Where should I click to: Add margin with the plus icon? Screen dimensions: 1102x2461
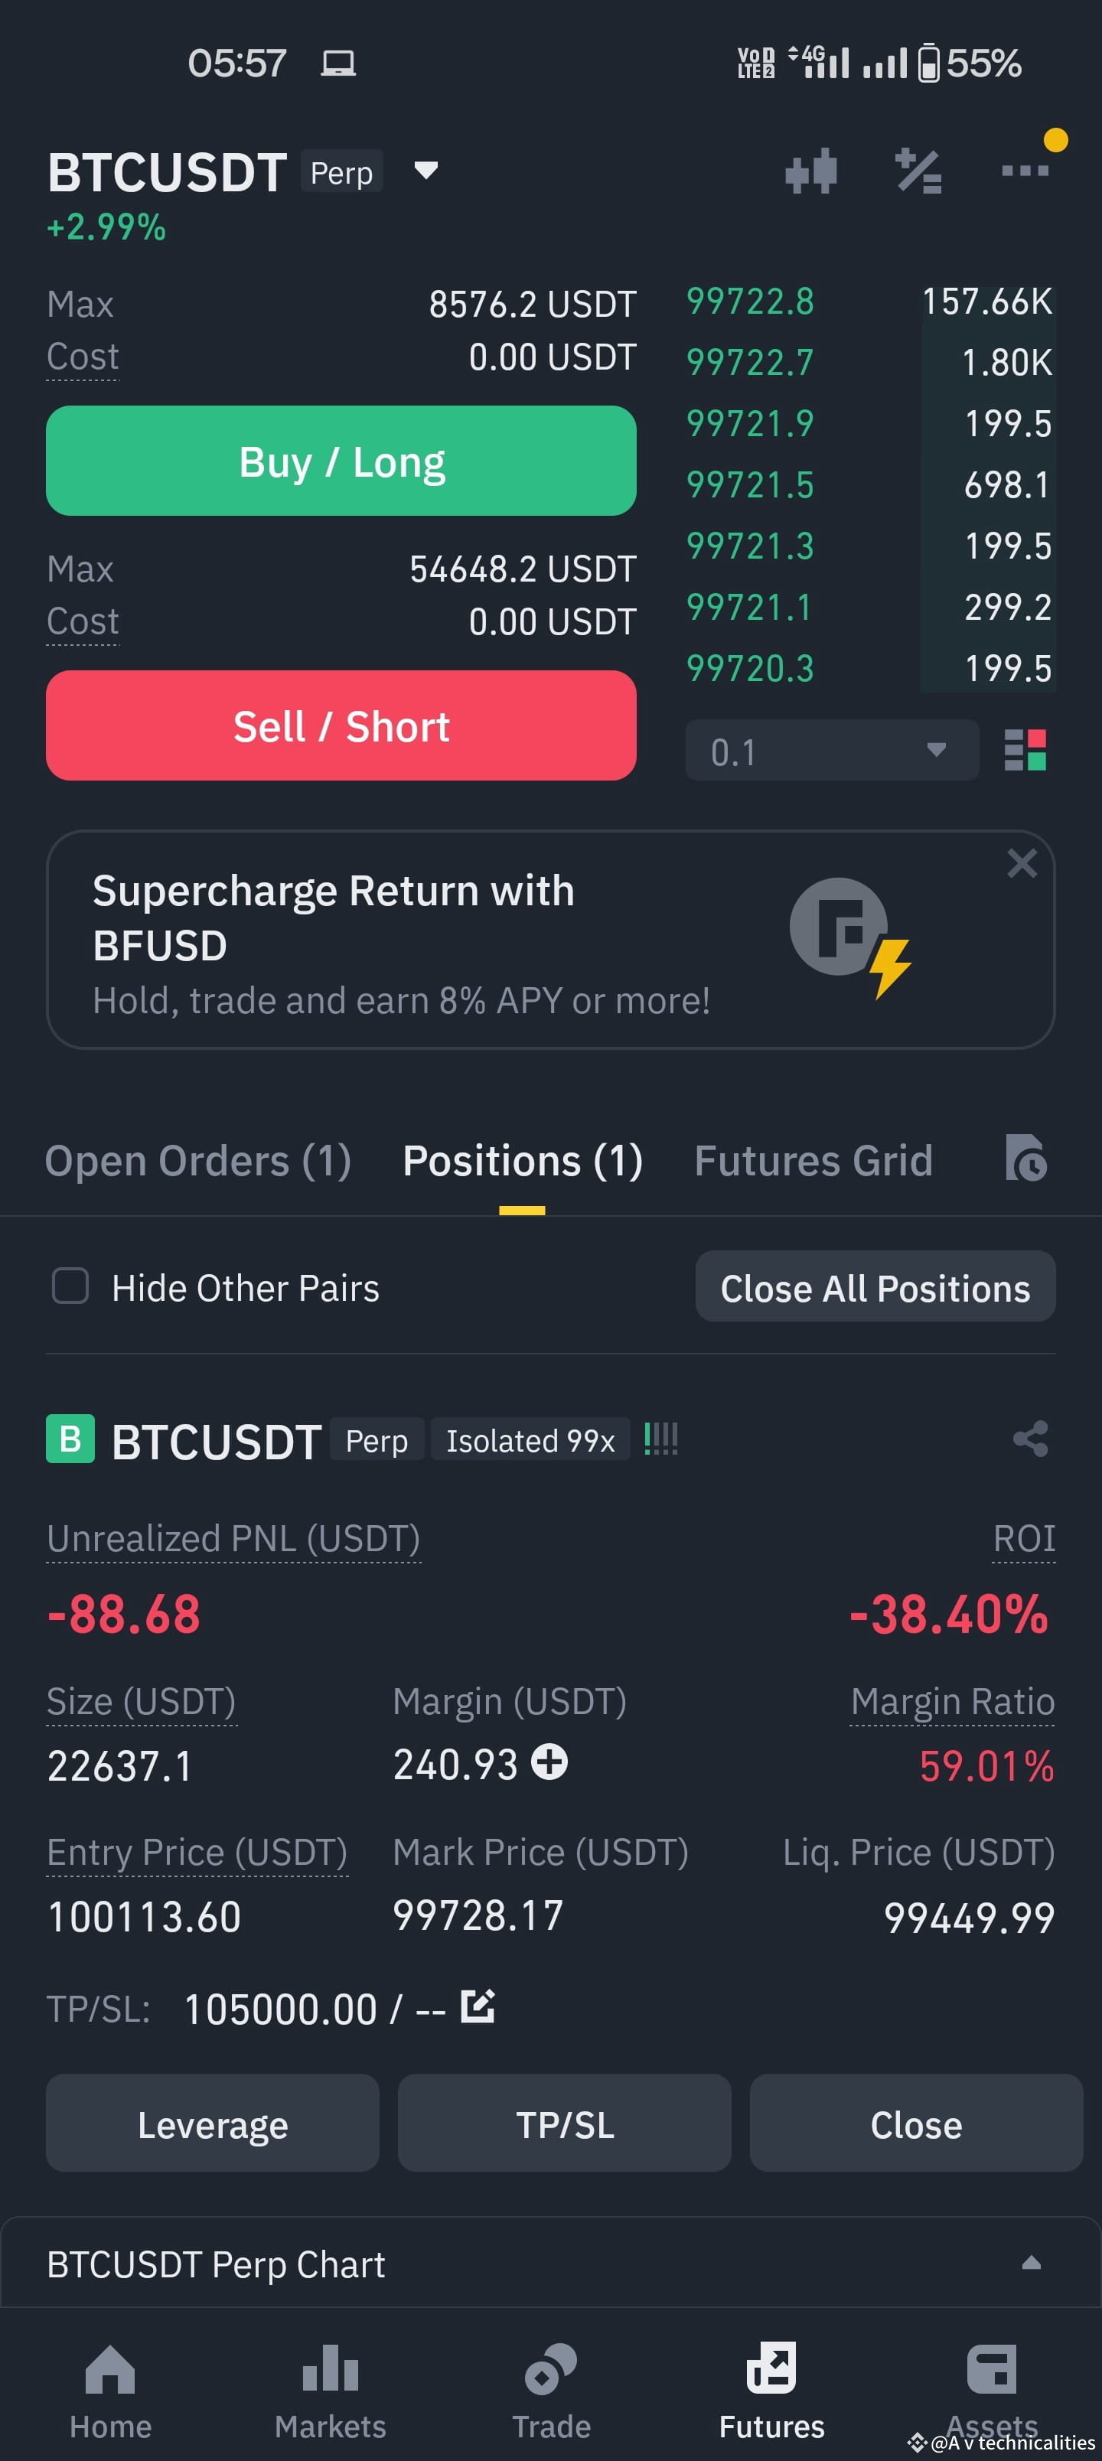point(549,1761)
